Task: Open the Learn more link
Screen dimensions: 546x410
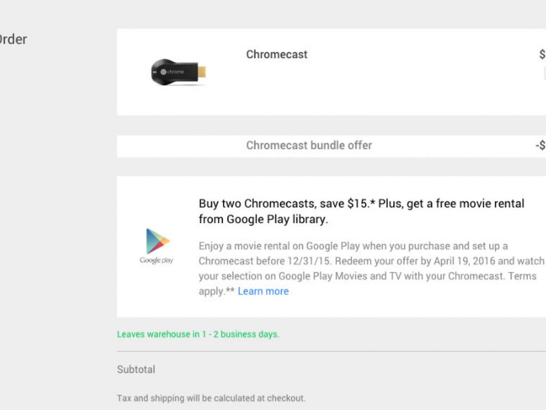Action: click(x=263, y=291)
